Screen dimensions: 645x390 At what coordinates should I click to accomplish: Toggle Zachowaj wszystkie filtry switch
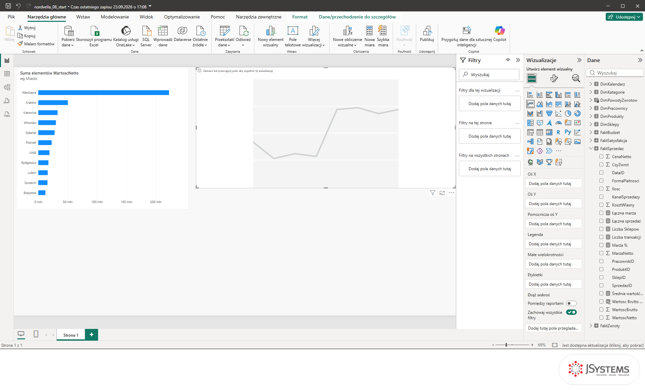(571, 312)
